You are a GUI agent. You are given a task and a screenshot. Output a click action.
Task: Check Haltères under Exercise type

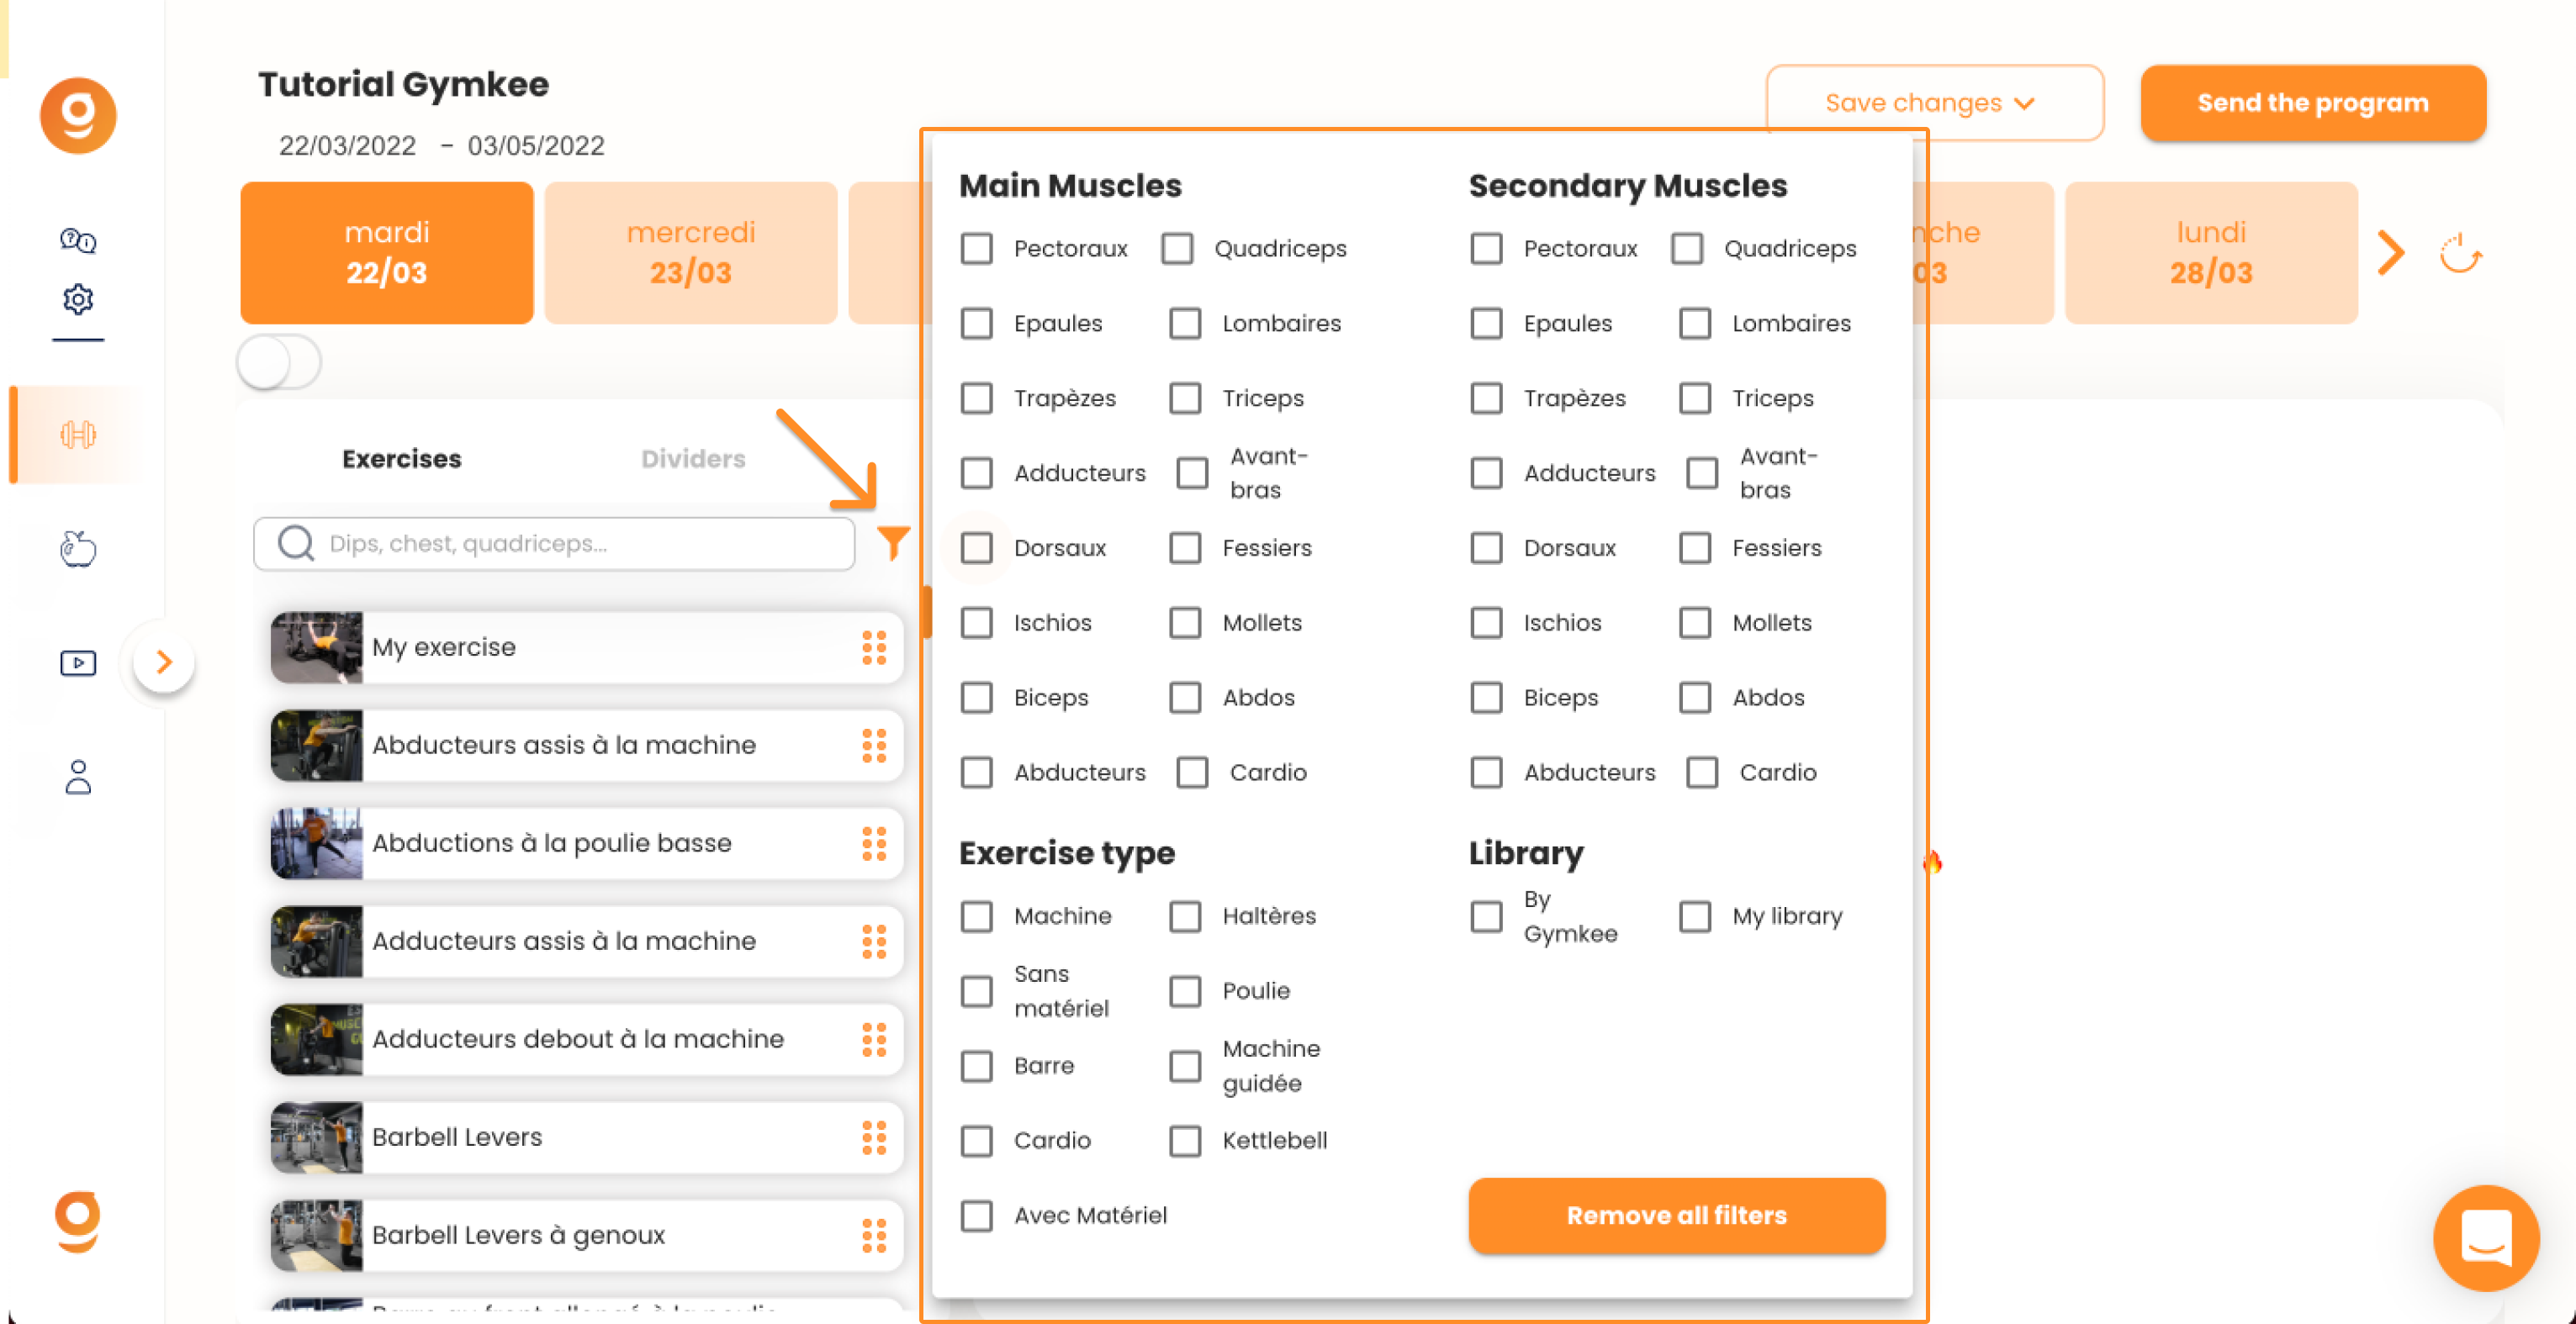pyautogui.click(x=1185, y=915)
